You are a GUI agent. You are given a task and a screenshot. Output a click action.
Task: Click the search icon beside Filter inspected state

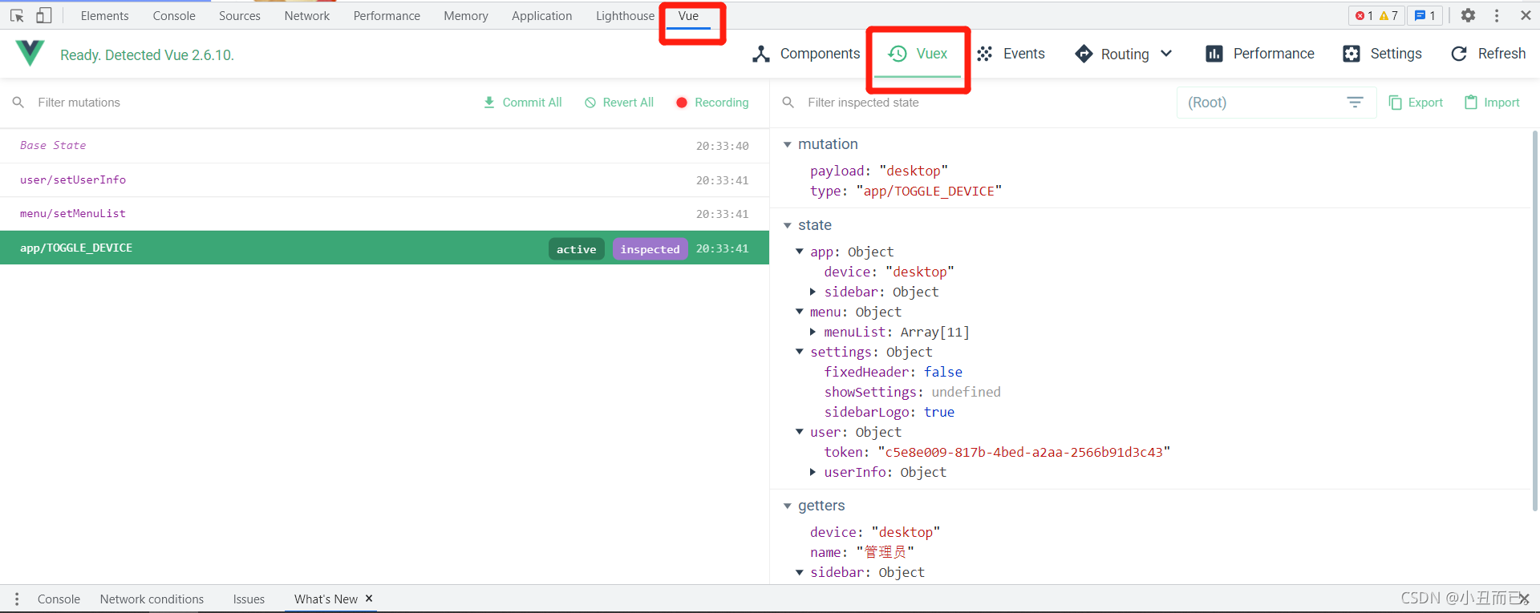point(788,103)
